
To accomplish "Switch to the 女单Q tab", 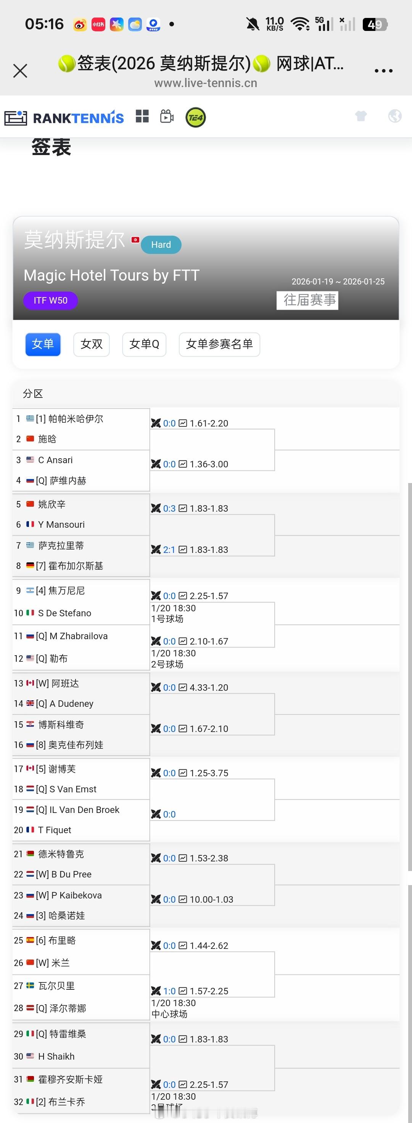I will click(x=144, y=344).
